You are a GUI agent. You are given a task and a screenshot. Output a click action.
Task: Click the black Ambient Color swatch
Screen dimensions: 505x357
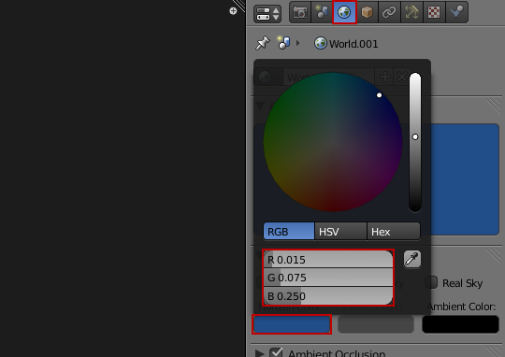pyautogui.click(x=460, y=324)
